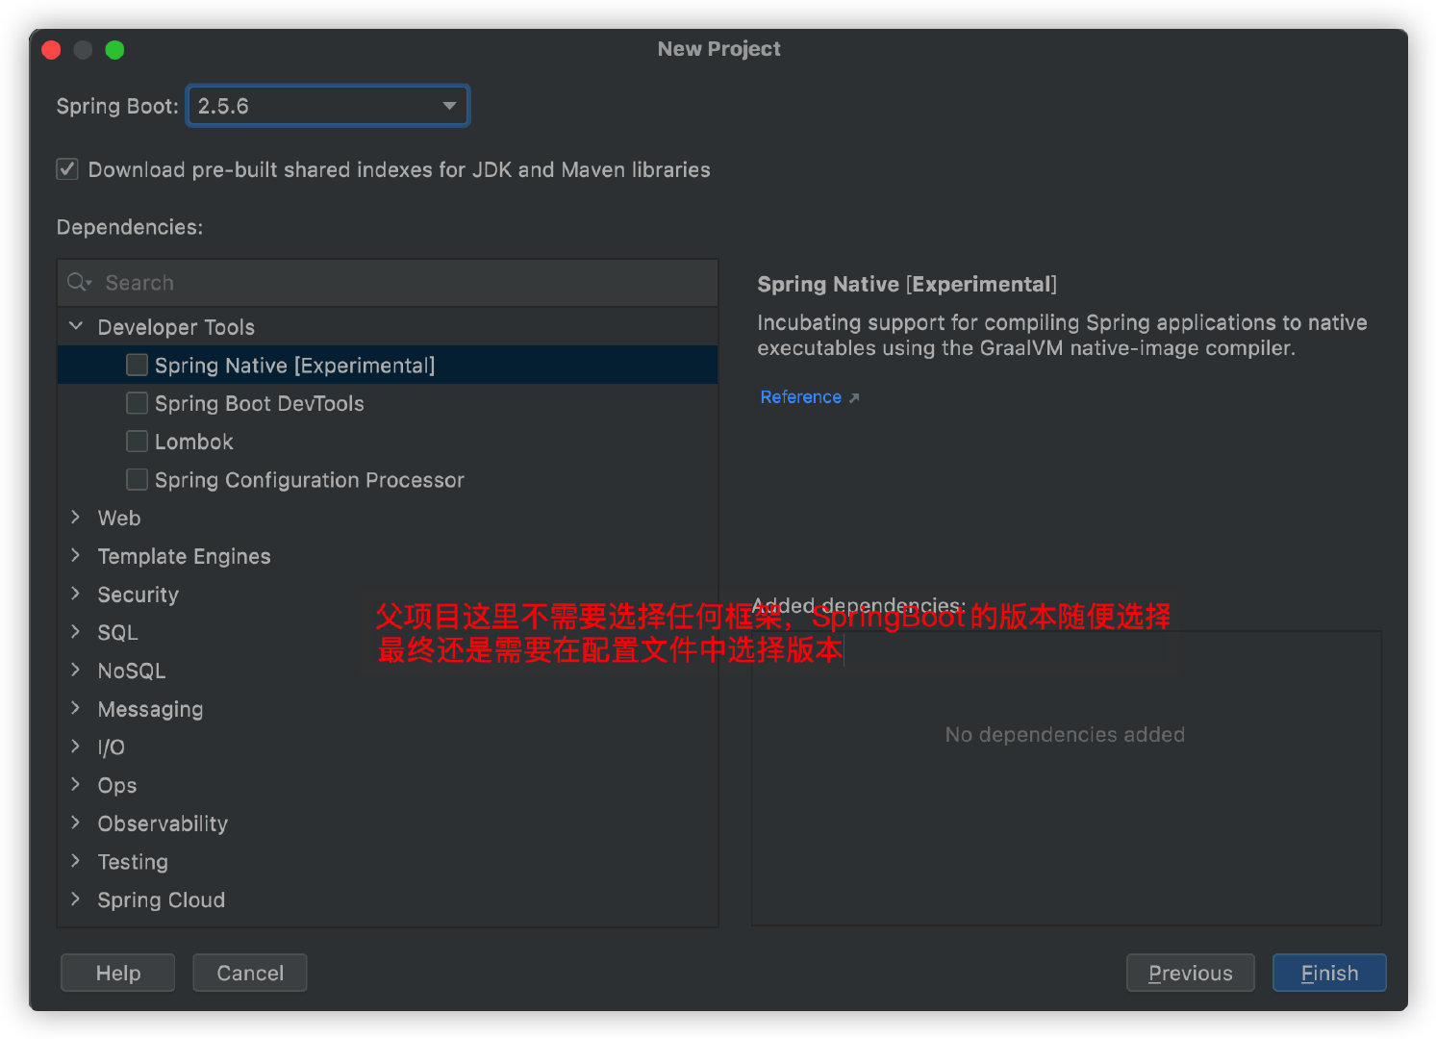
Task: Expand the SQL category
Action: click(x=76, y=632)
